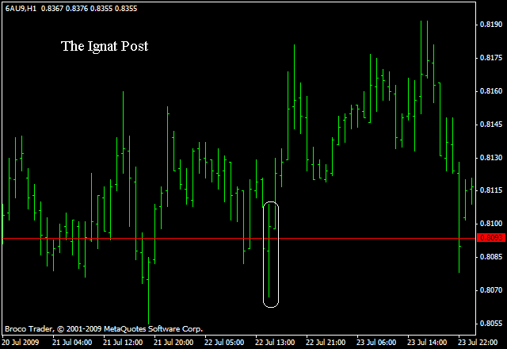The height and width of the screenshot is (349, 507).
Task: Click the 6AU9,H1 symbol header text
Action: [x=21, y=7]
